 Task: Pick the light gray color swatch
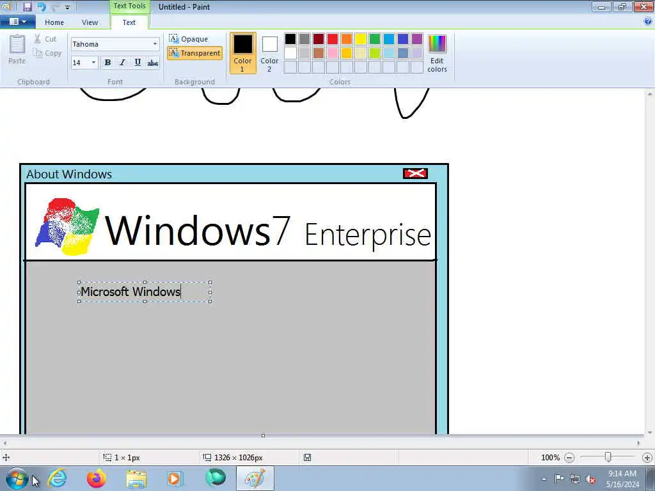304,53
